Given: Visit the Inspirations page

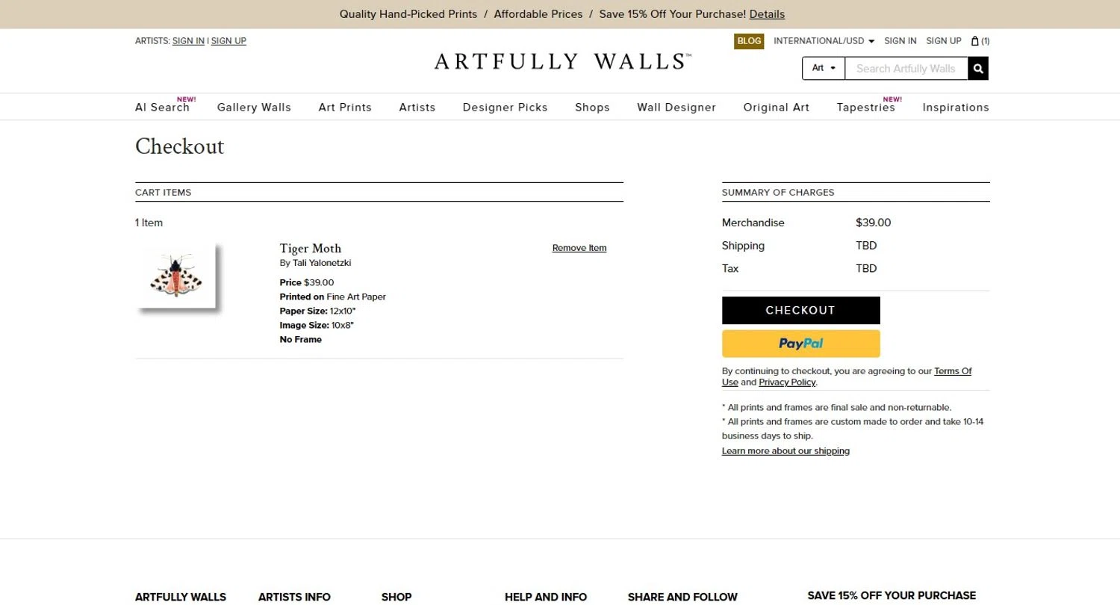Looking at the screenshot, I should tap(956, 108).
